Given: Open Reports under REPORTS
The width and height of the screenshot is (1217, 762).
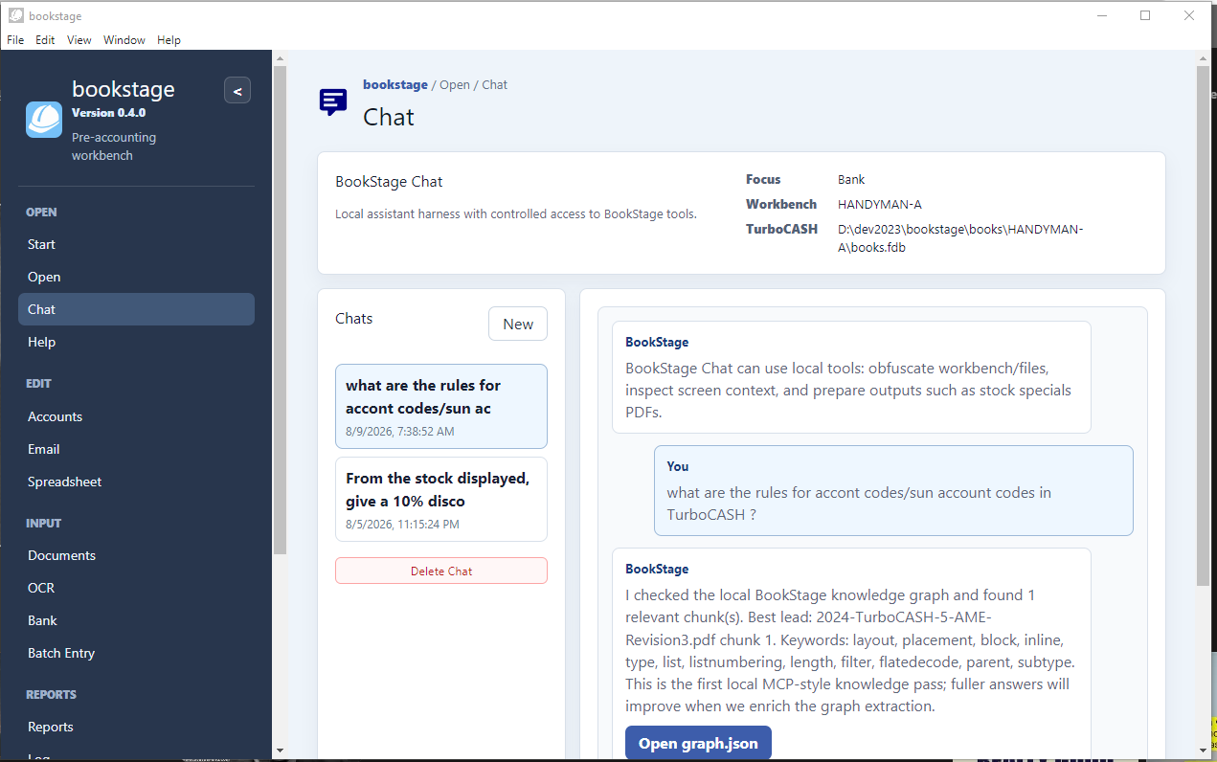Looking at the screenshot, I should pos(136,727).
